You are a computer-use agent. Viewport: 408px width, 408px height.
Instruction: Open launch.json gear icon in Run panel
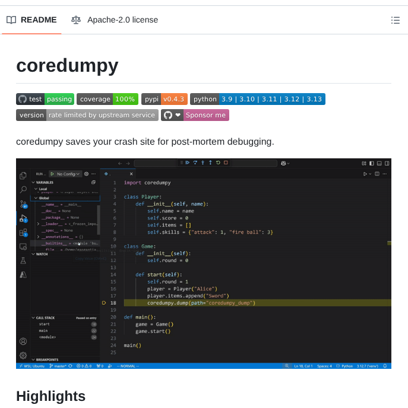[x=86, y=174]
